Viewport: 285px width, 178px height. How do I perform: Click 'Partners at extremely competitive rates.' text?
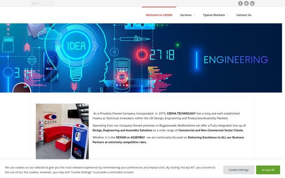point(120,142)
